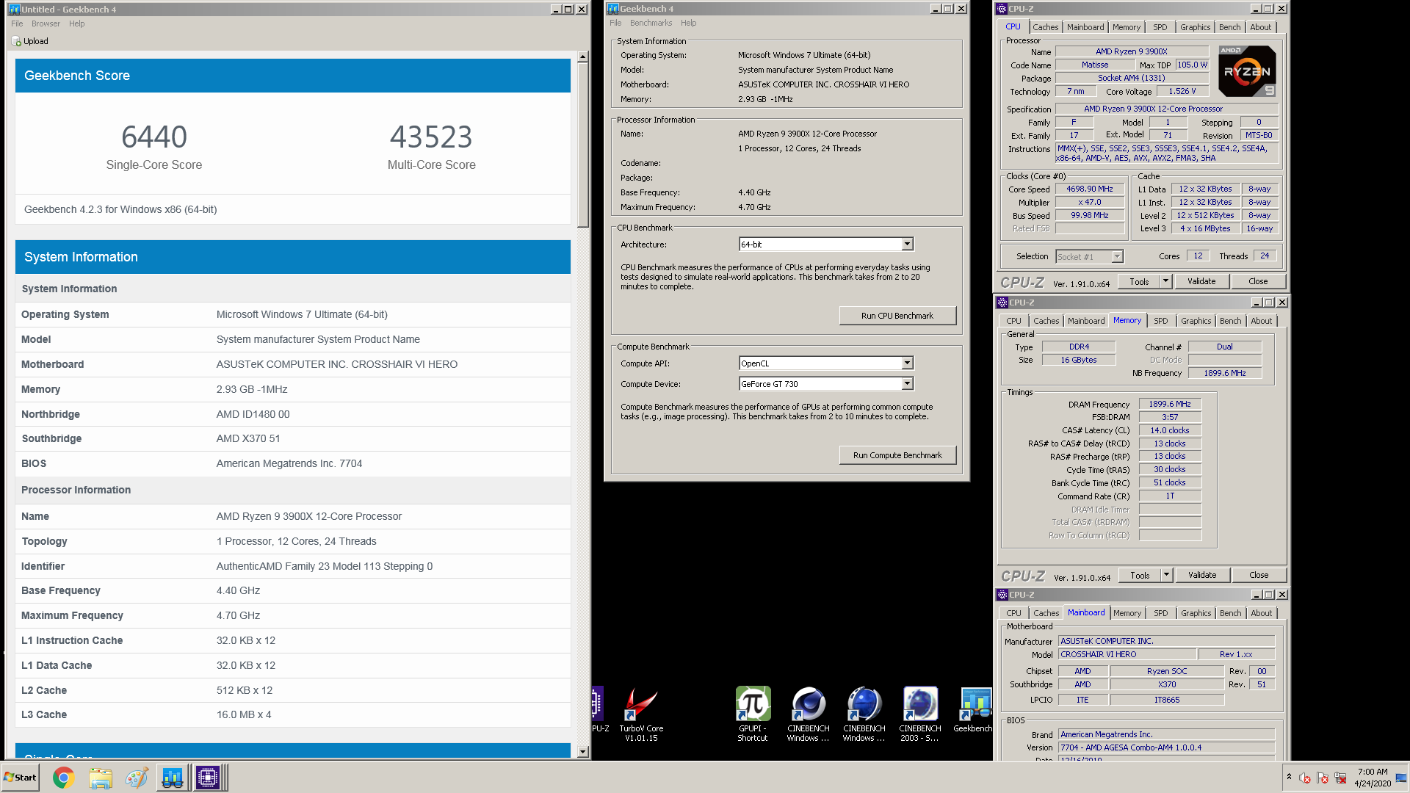Switch to SPD tab in the CPU-Z window showing the CPU tab

pyautogui.click(x=1160, y=27)
